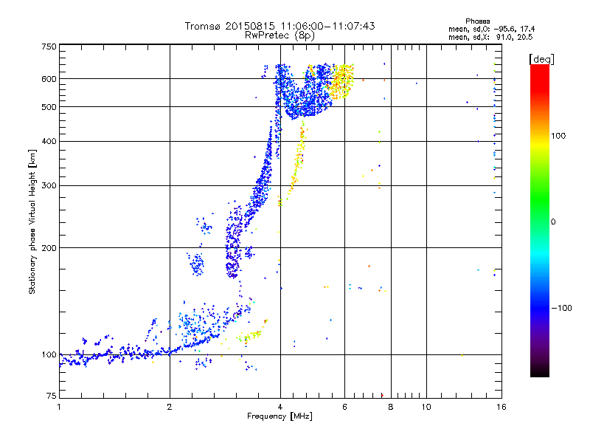Click the x-axis tick label '2'
This screenshot has width=590, height=443.
tap(170, 407)
